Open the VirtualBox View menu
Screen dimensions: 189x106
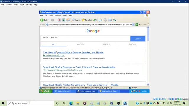(16, 5)
